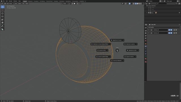The width and height of the screenshot is (181, 102).
Task: Switch to the UV Editing workspace tab
Action: point(42,1)
